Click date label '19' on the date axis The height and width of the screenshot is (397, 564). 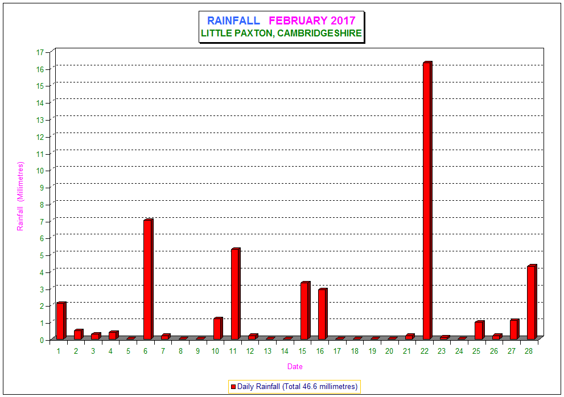[372, 351]
